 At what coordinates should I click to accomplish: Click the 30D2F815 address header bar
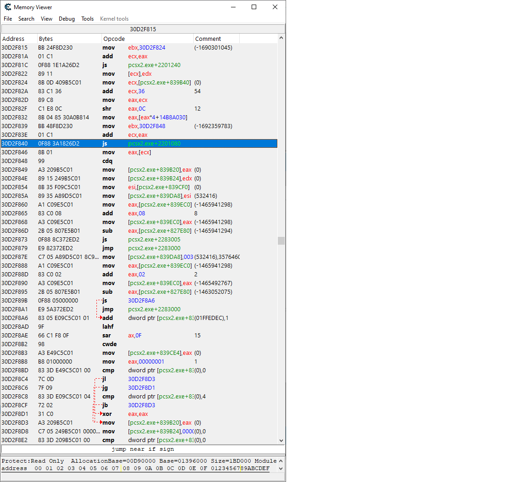point(143,29)
